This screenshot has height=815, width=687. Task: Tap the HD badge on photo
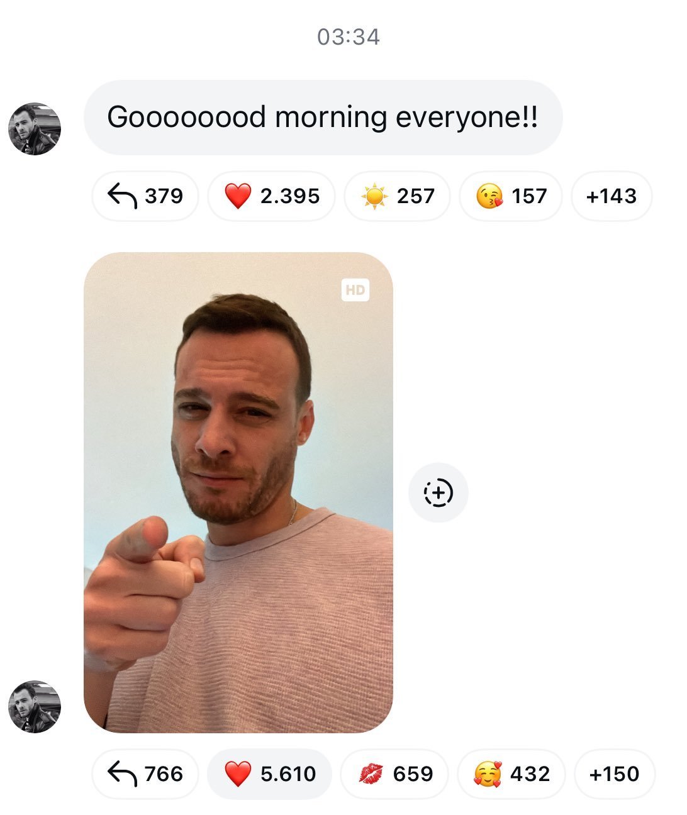click(x=355, y=290)
